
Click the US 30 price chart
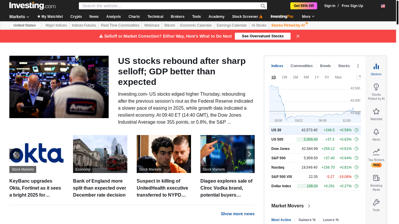coord(315,104)
